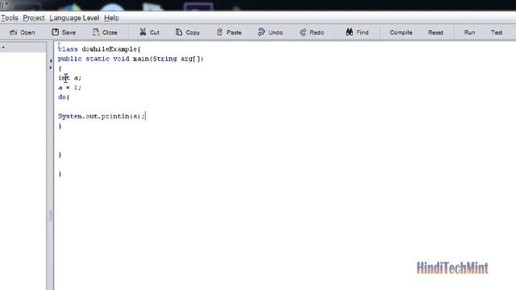
Task: Compile the current Java file
Action: [x=401, y=32]
